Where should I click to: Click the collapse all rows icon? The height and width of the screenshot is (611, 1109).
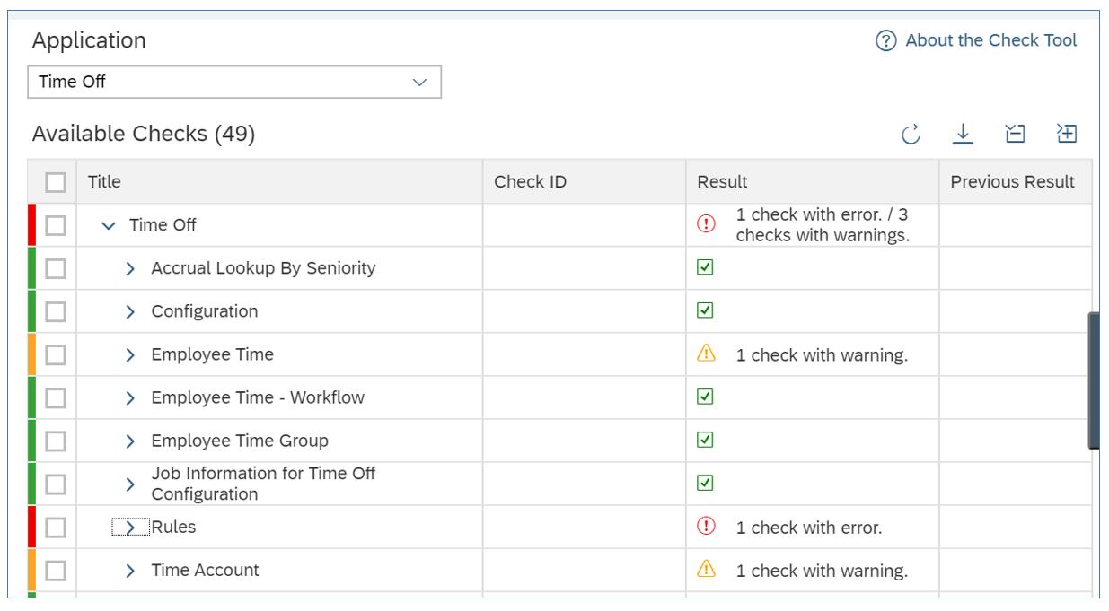tap(1015, 135)
